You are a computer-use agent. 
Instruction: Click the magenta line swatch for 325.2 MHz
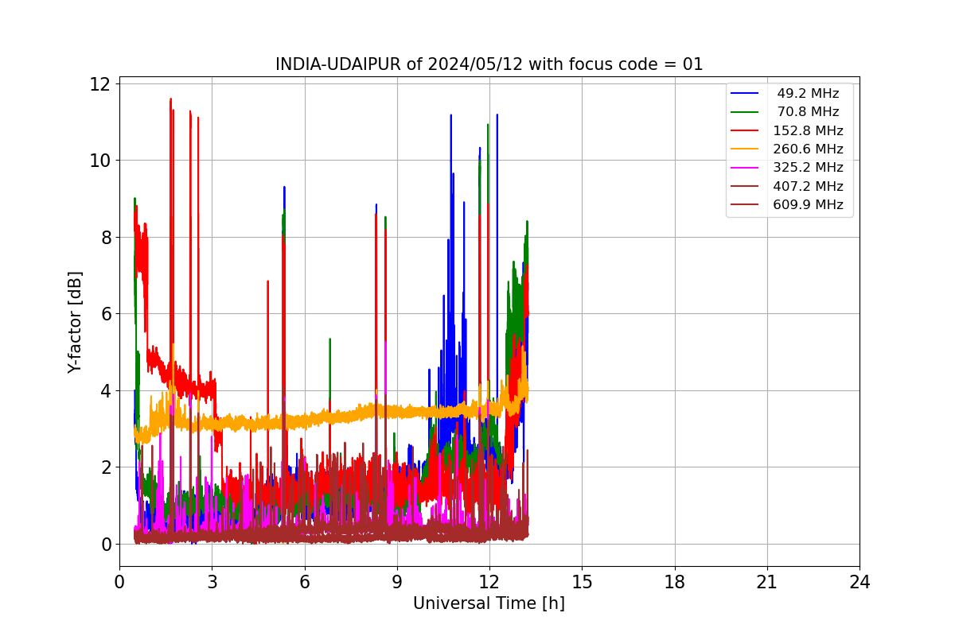click(744, 168)
